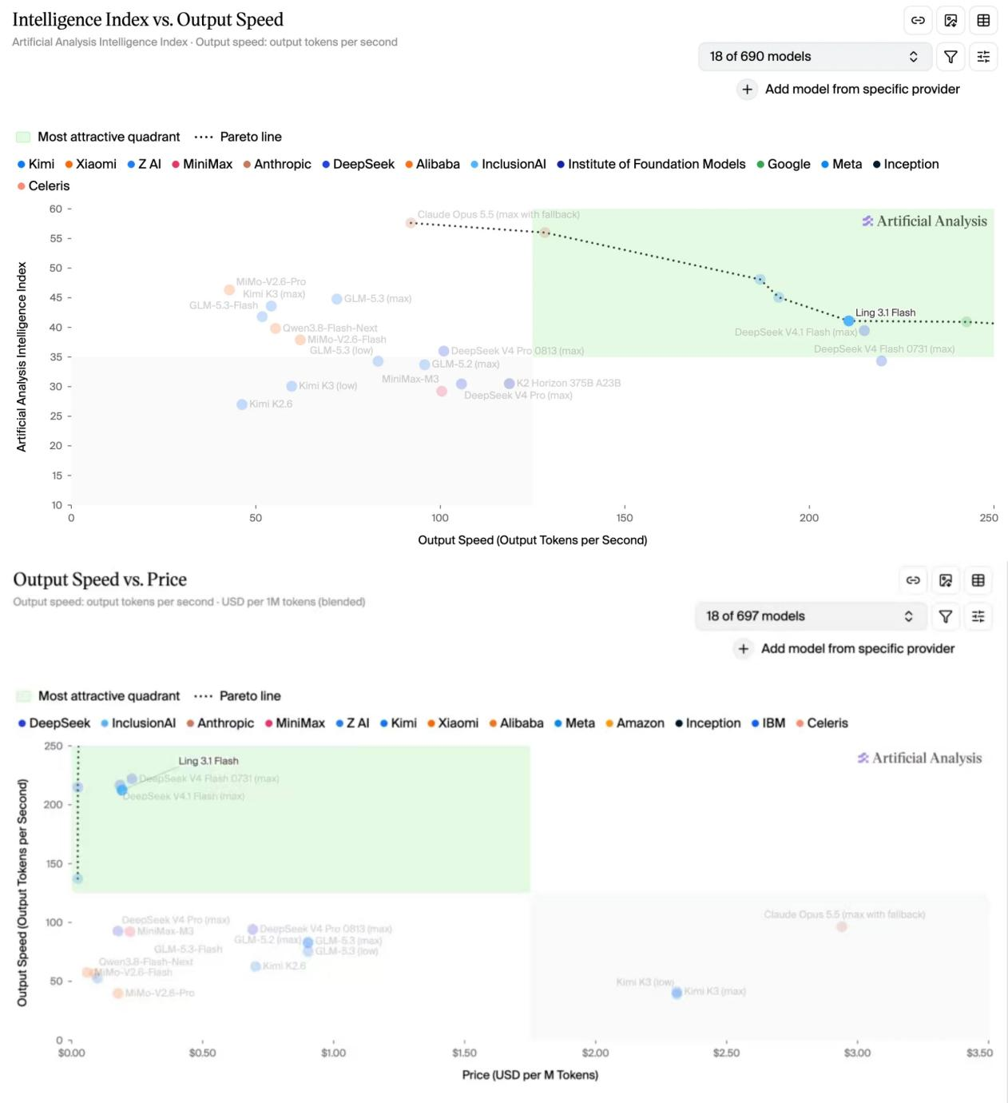
Task: Click bottom Add model from specific provider
Action: [844, 648]
